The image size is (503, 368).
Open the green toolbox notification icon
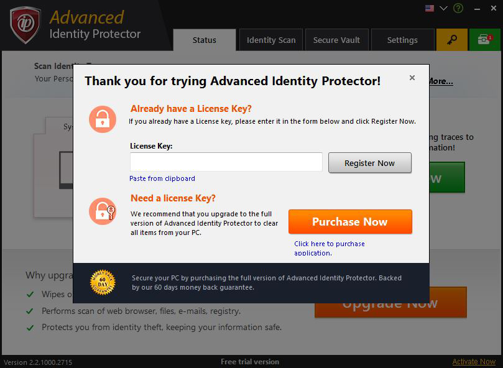click(484, 40)
